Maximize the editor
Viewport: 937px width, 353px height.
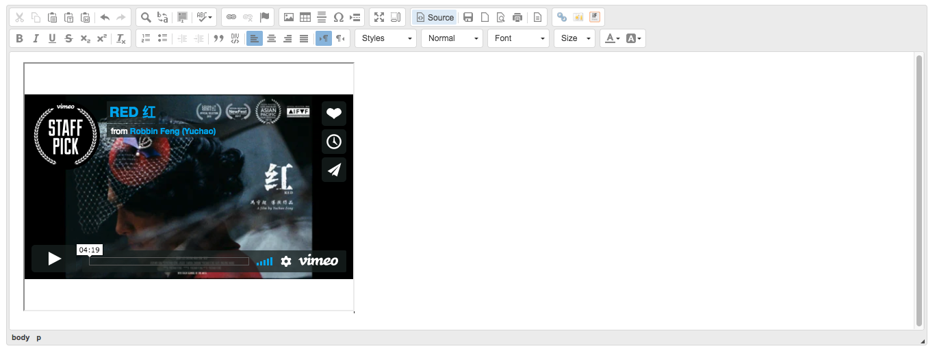379,17
